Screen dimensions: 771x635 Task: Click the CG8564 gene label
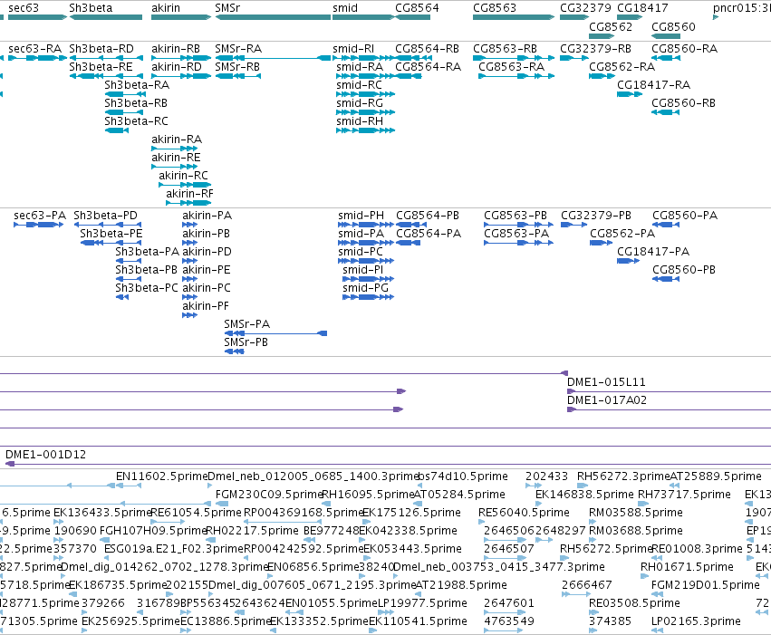pos(417,8)
